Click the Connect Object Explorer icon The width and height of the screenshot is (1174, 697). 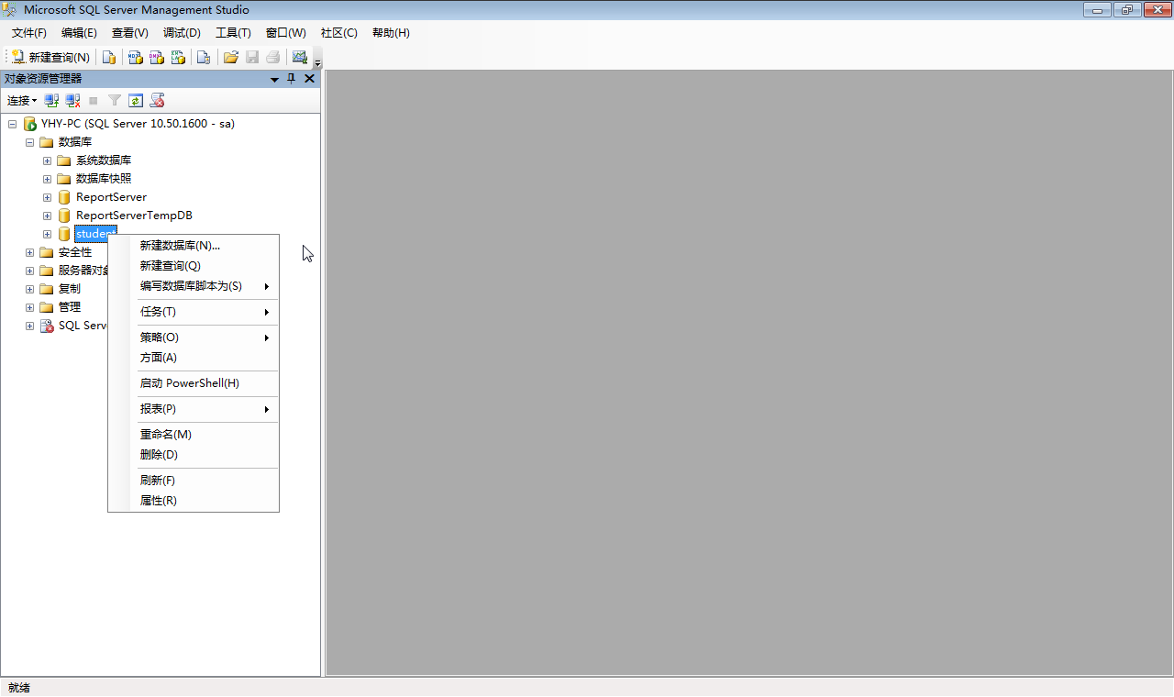52,100
